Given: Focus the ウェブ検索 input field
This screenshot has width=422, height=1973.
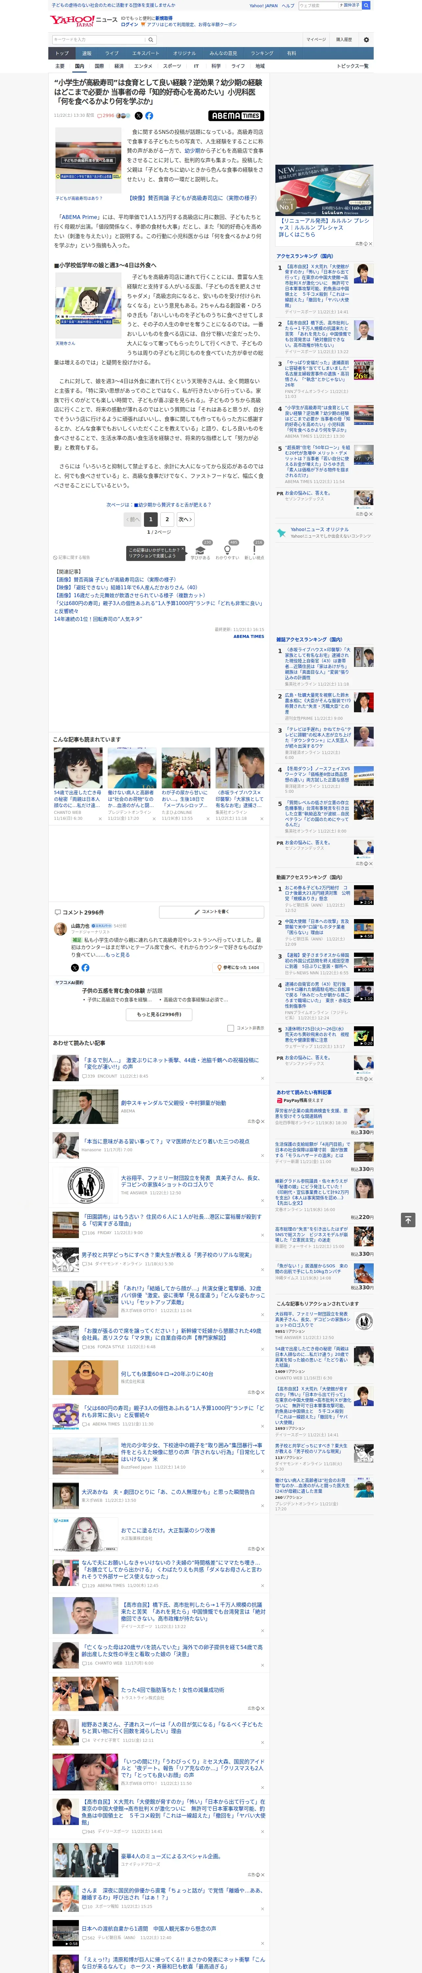Looking at the screenshot, I should click(318, 5).
